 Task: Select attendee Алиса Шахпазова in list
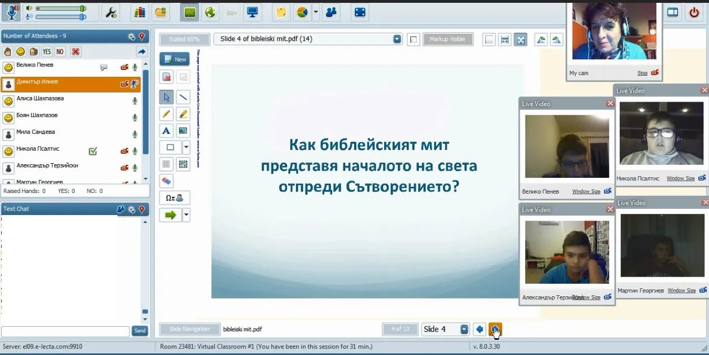[x=40, y=99]
